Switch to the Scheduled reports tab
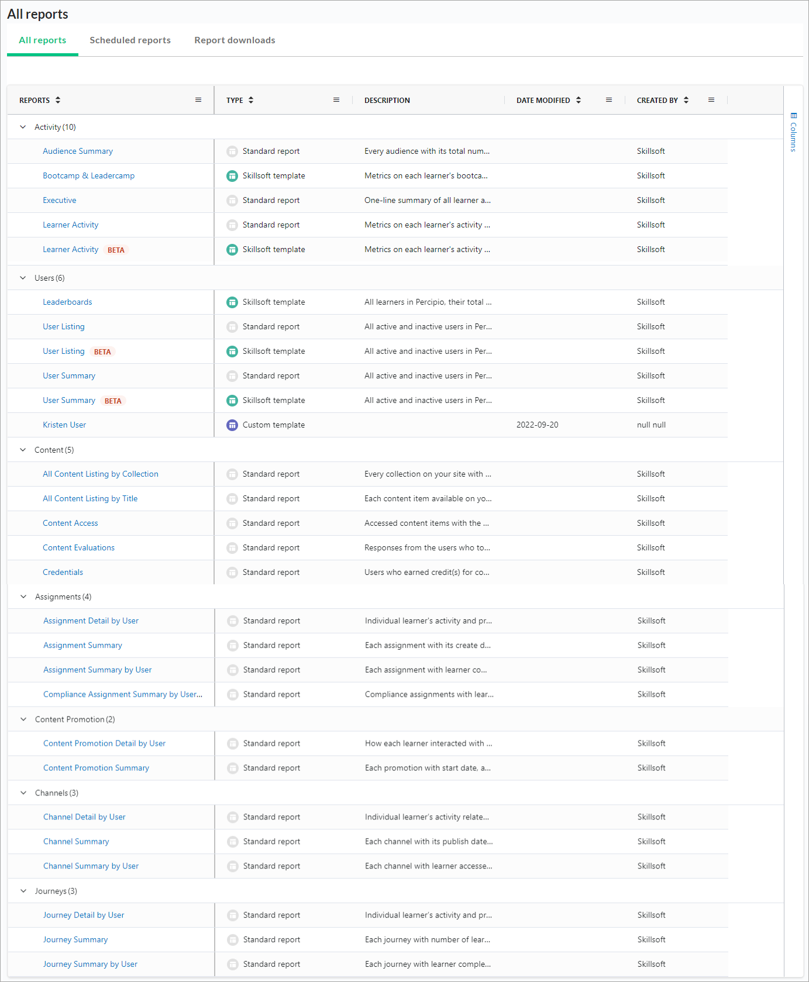 130,40
